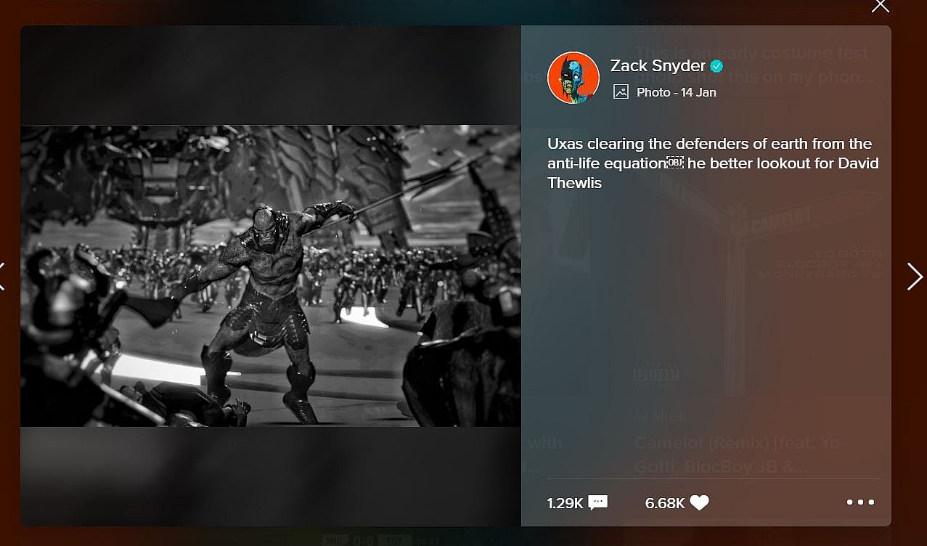927x546 pixels.
Task: Close the post overlay with the X
Action: point(880,6)
